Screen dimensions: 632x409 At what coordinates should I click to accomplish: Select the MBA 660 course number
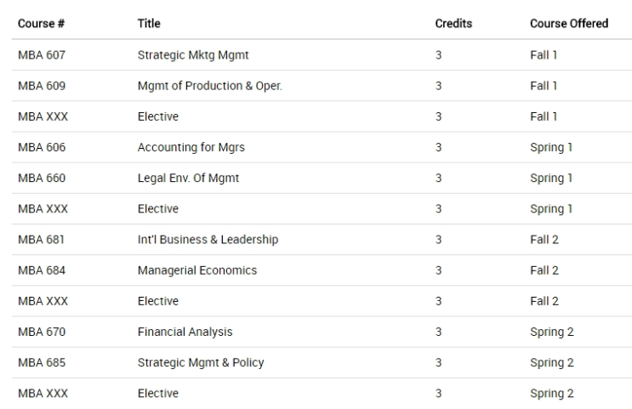[42, 178]
